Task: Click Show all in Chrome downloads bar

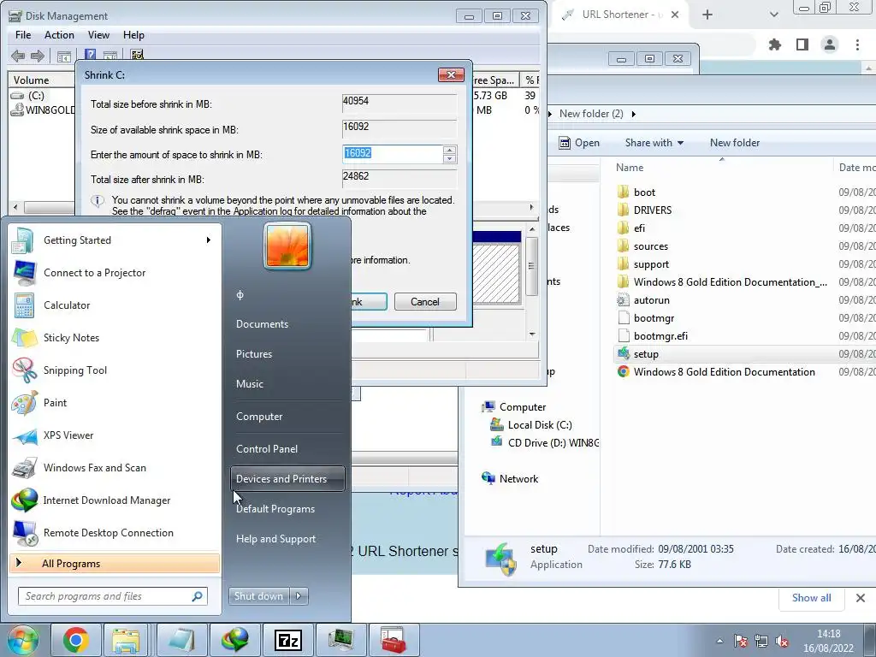Action: coord(811,598)
